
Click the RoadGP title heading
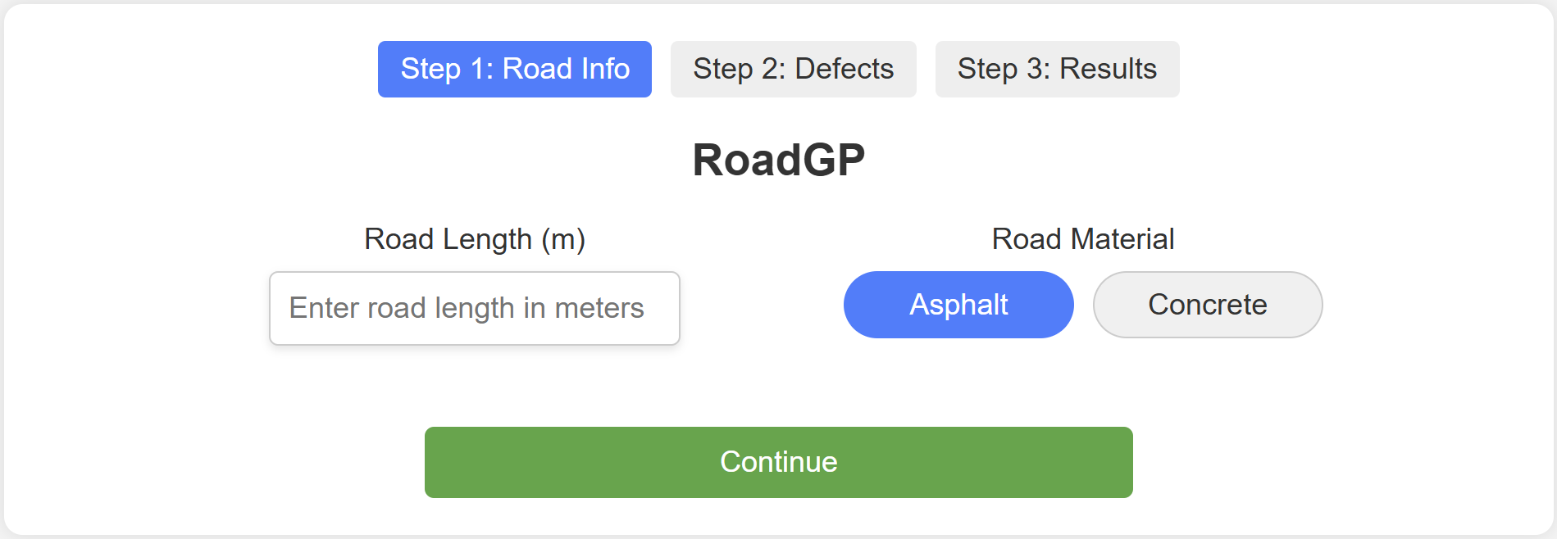pos(778,158)
